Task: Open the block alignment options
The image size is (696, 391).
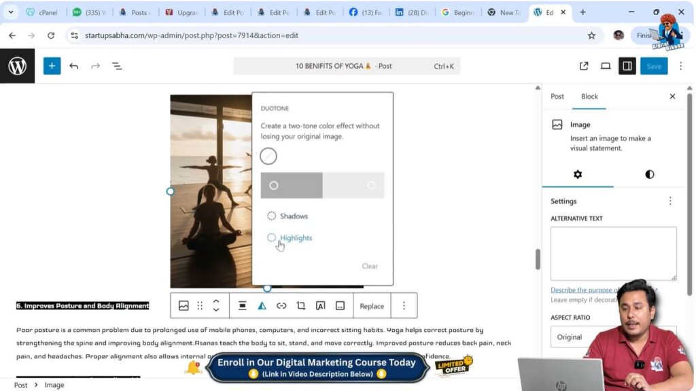Action: [x=243, y=306]
